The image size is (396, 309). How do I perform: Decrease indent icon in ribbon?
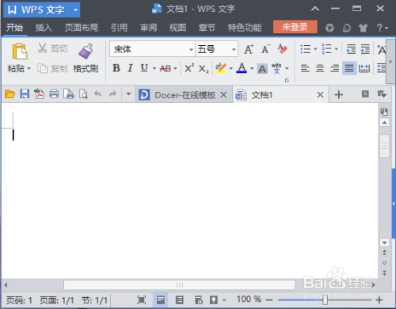coord(351,49)
